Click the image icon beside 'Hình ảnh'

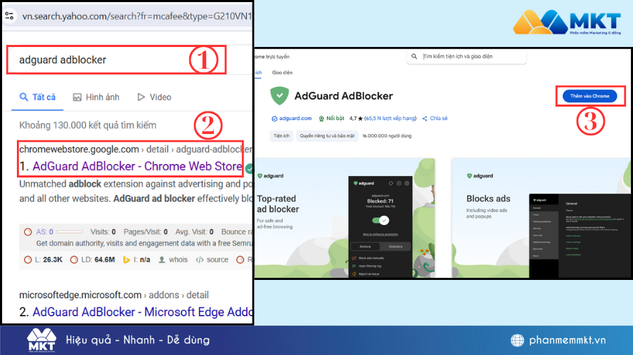click(77, 98)
